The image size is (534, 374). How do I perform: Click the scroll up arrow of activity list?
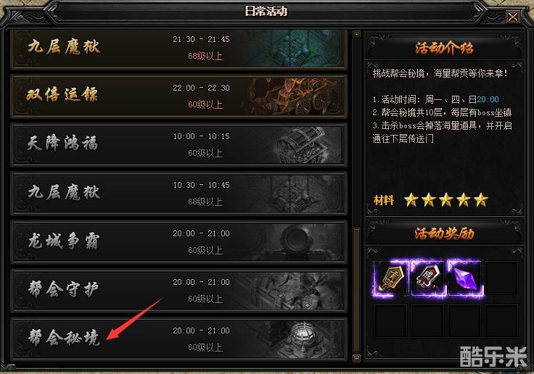356,34
